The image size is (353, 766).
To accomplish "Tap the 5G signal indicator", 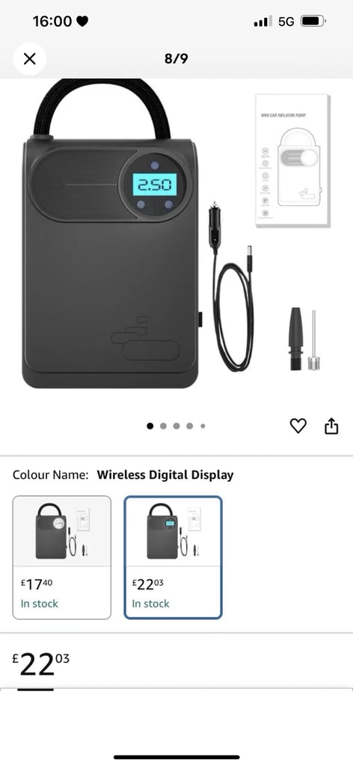I will click(x=286, y=22).
